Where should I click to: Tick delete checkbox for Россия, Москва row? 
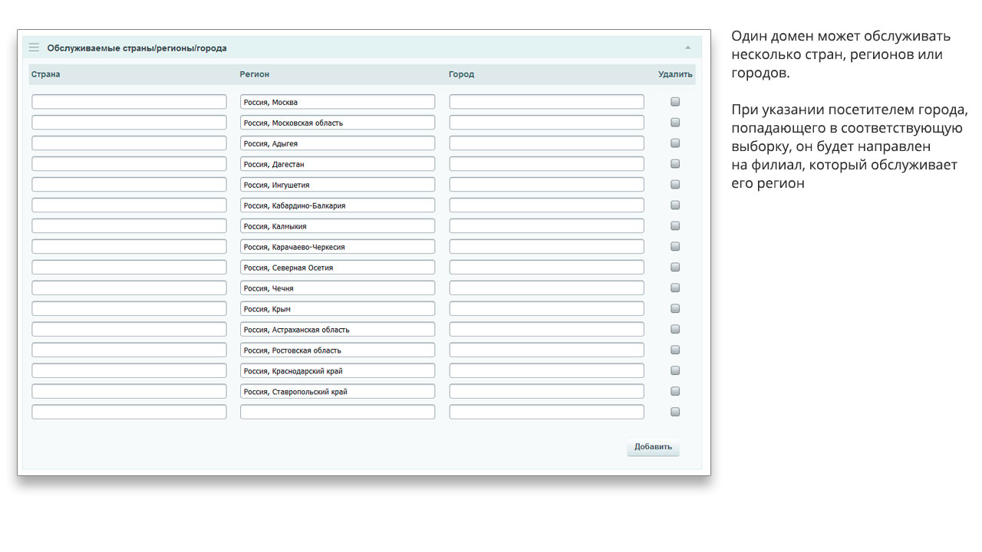[x=675, y=101]
